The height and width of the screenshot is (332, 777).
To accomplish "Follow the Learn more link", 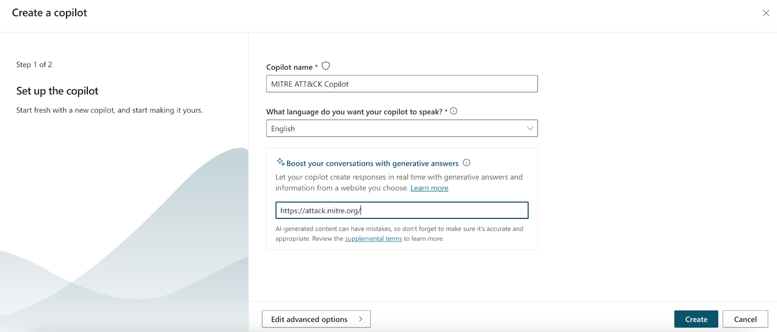I will (x=429, y=188).
